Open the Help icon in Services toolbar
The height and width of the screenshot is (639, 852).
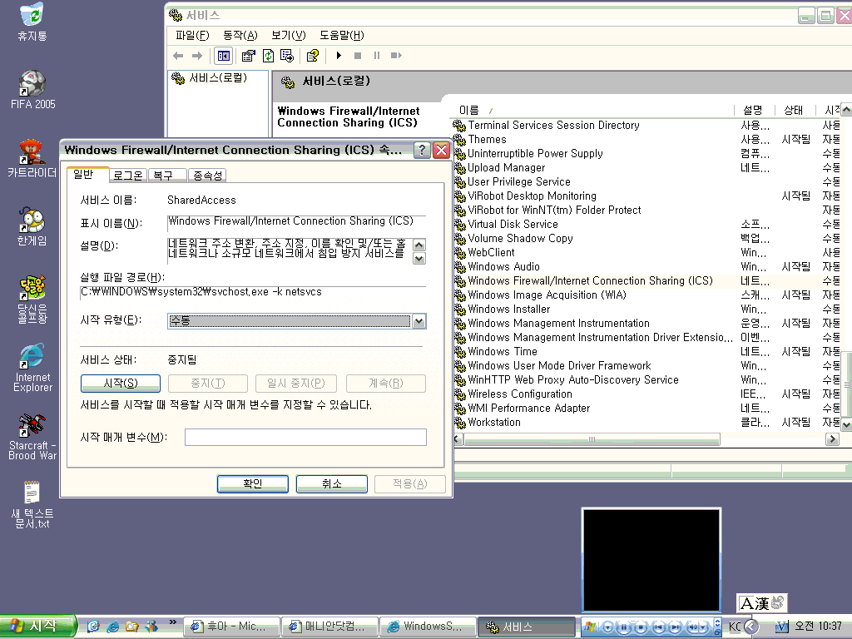tap(313, 56)
